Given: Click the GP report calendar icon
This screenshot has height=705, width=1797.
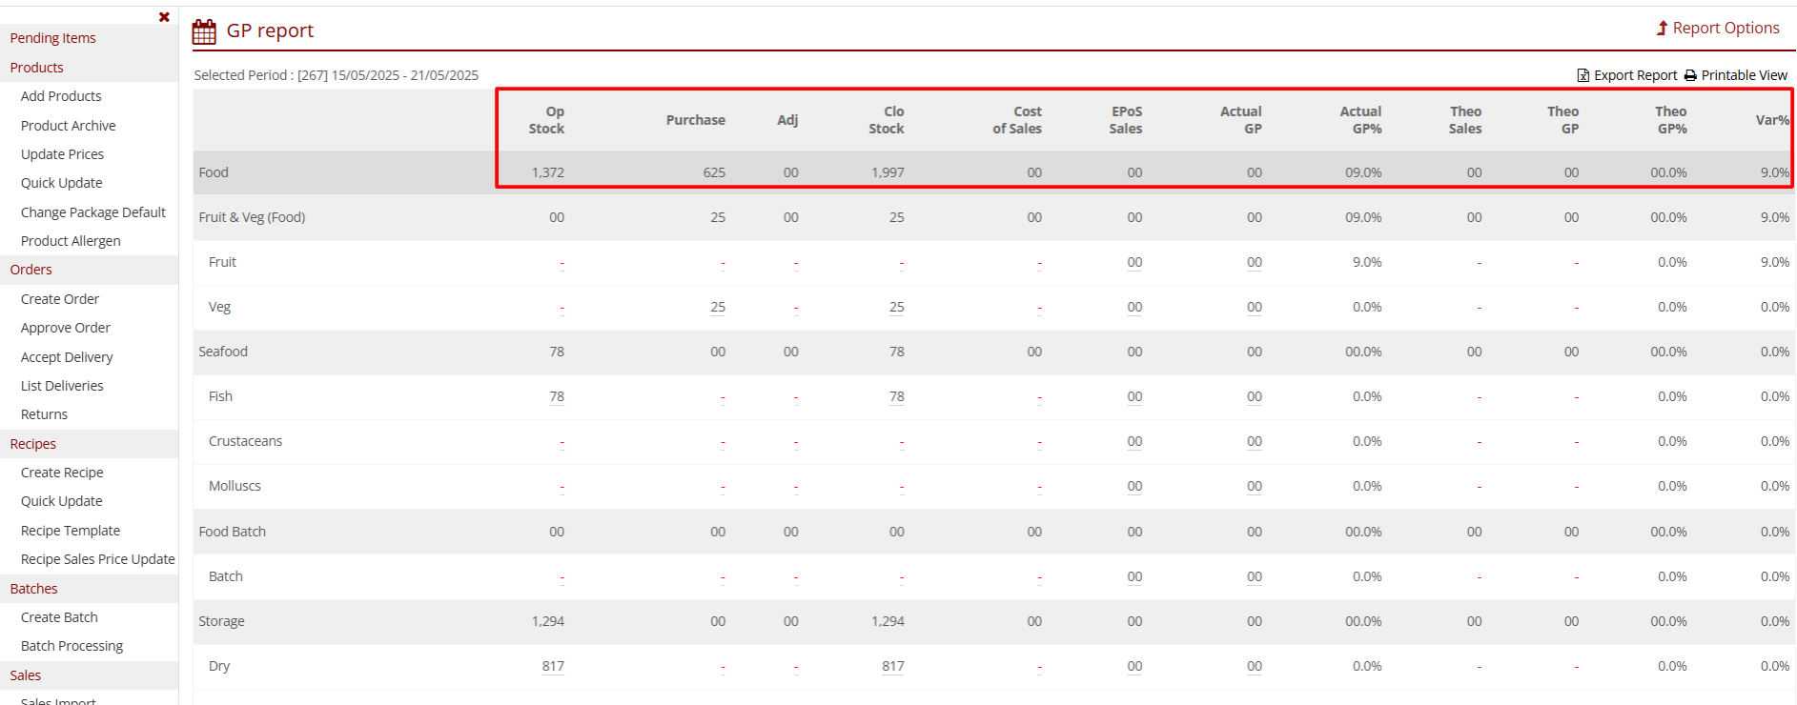Looking at the screenshot, I should click(204, 31).
